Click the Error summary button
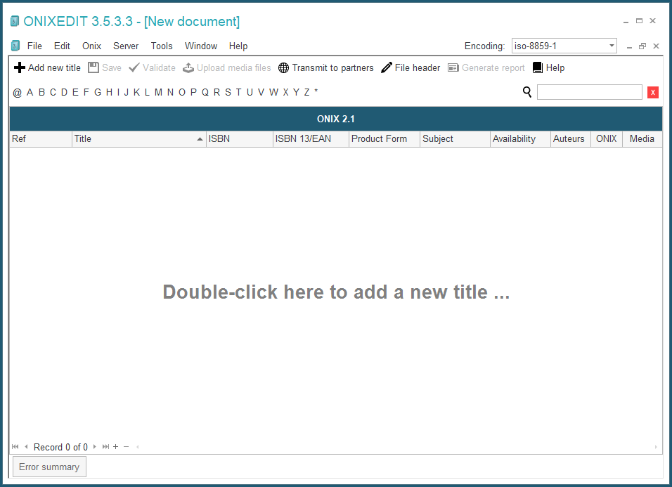 49,467
